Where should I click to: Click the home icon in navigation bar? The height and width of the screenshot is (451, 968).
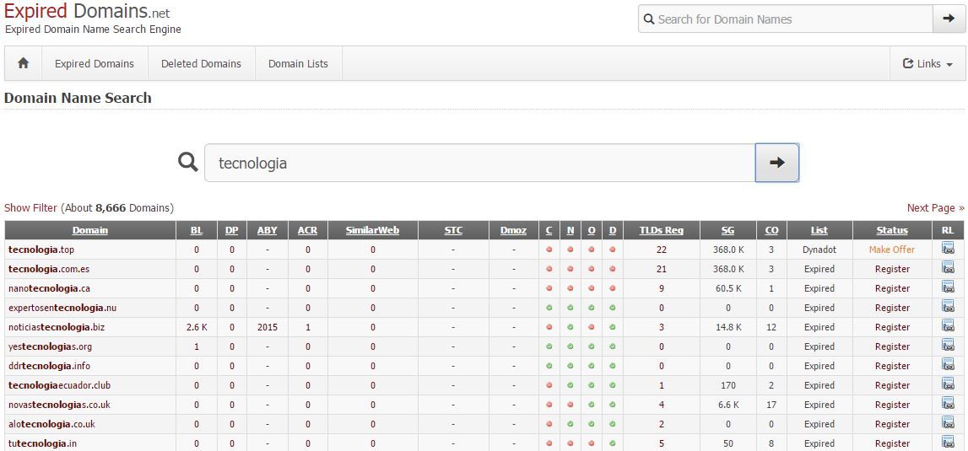(24, 63)
